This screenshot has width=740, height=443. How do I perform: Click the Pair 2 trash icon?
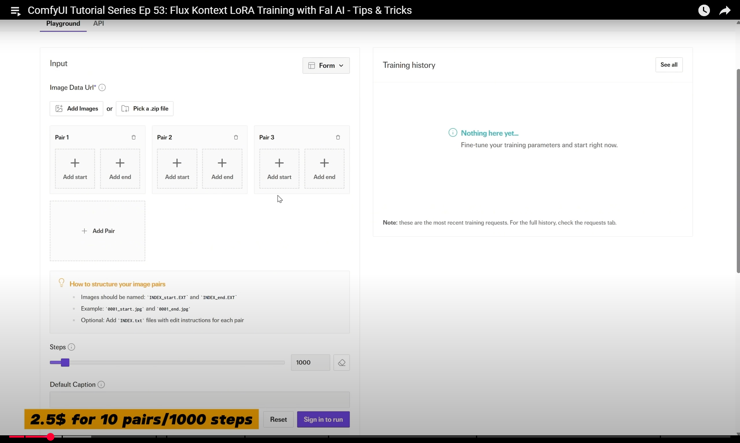click(x=236, y=137)
